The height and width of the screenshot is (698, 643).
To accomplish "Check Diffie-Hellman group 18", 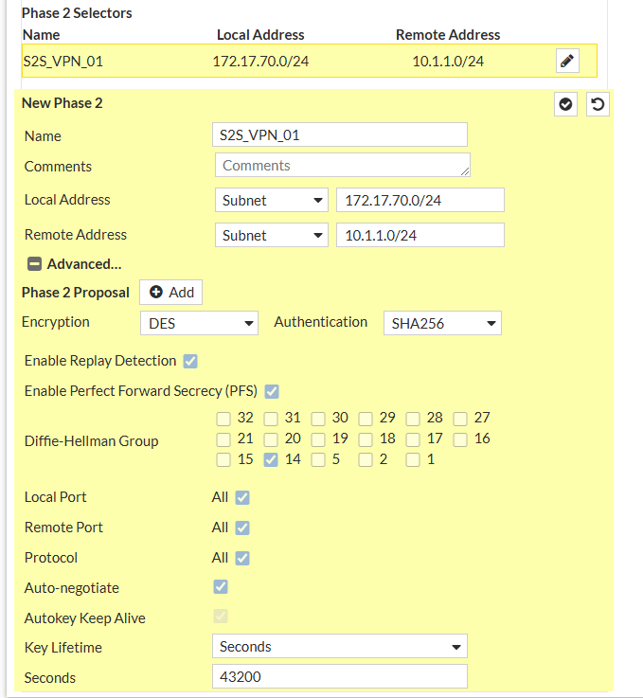I will (x=366, y=439).
